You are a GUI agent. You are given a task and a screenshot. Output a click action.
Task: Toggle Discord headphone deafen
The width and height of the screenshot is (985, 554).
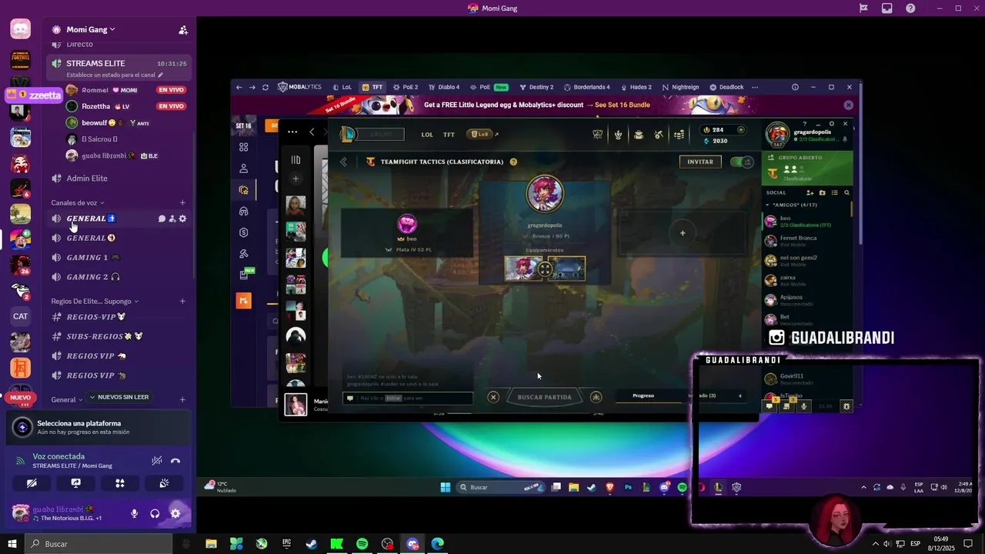[x=155, y=513]
